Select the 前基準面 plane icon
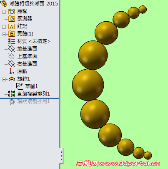The height and width of the screenshot is (169, 168). 12,49
